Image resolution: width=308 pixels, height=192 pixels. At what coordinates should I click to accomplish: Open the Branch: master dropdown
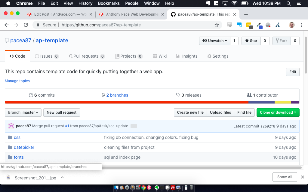click(x=23, y=112)
